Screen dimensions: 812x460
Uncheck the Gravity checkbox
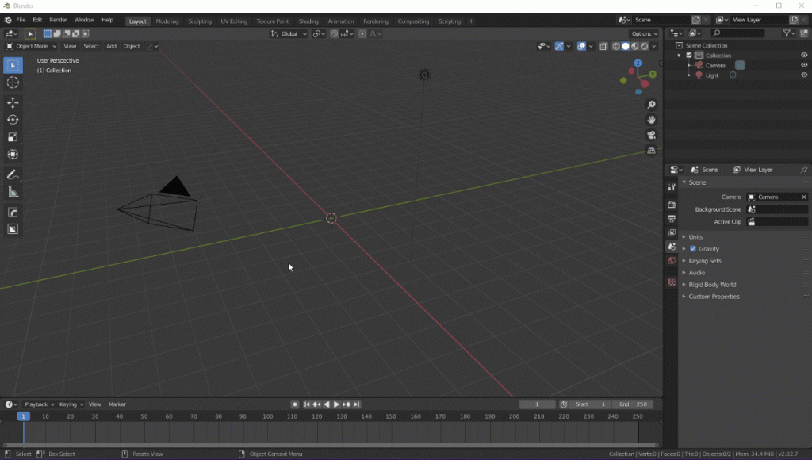(x=693, y=249)
